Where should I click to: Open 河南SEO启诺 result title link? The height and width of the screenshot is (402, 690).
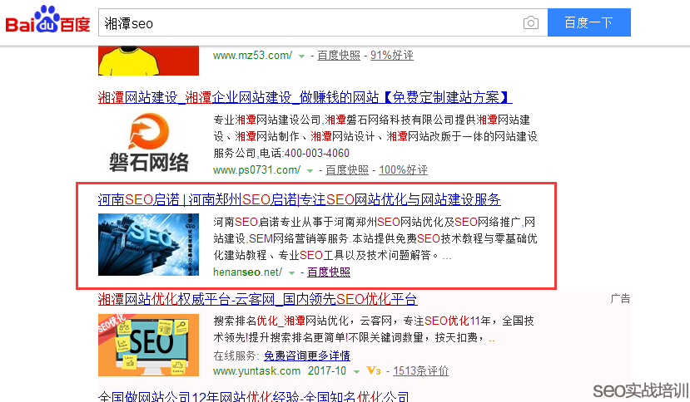tap(300, 200)
